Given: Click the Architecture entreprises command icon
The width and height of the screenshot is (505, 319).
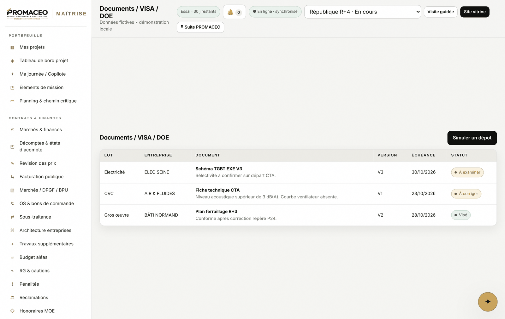Looking at the screenshot, I should click(12, 231).
